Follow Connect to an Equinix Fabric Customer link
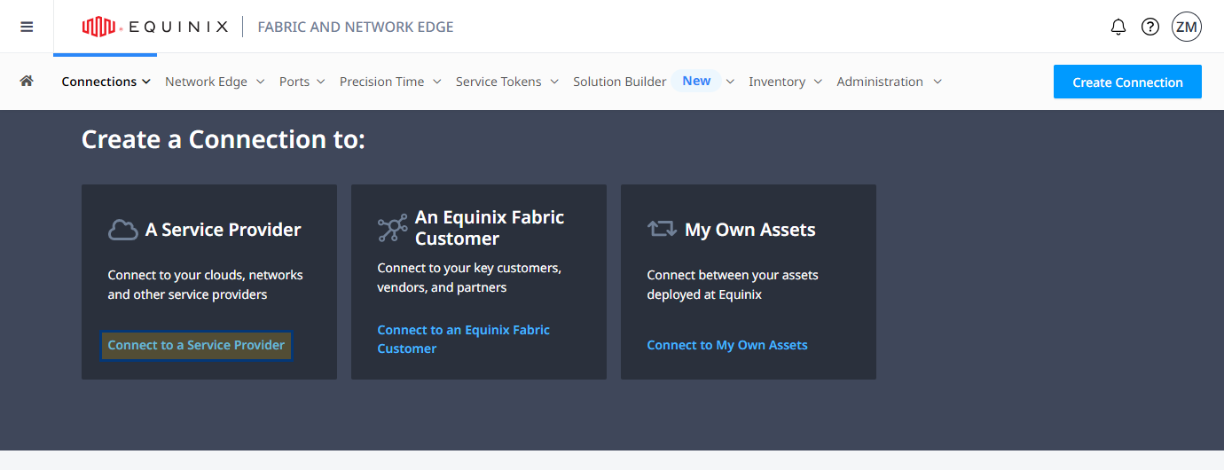The width and height of the screenshot is (1224, 470). click(x=463, y=339)
